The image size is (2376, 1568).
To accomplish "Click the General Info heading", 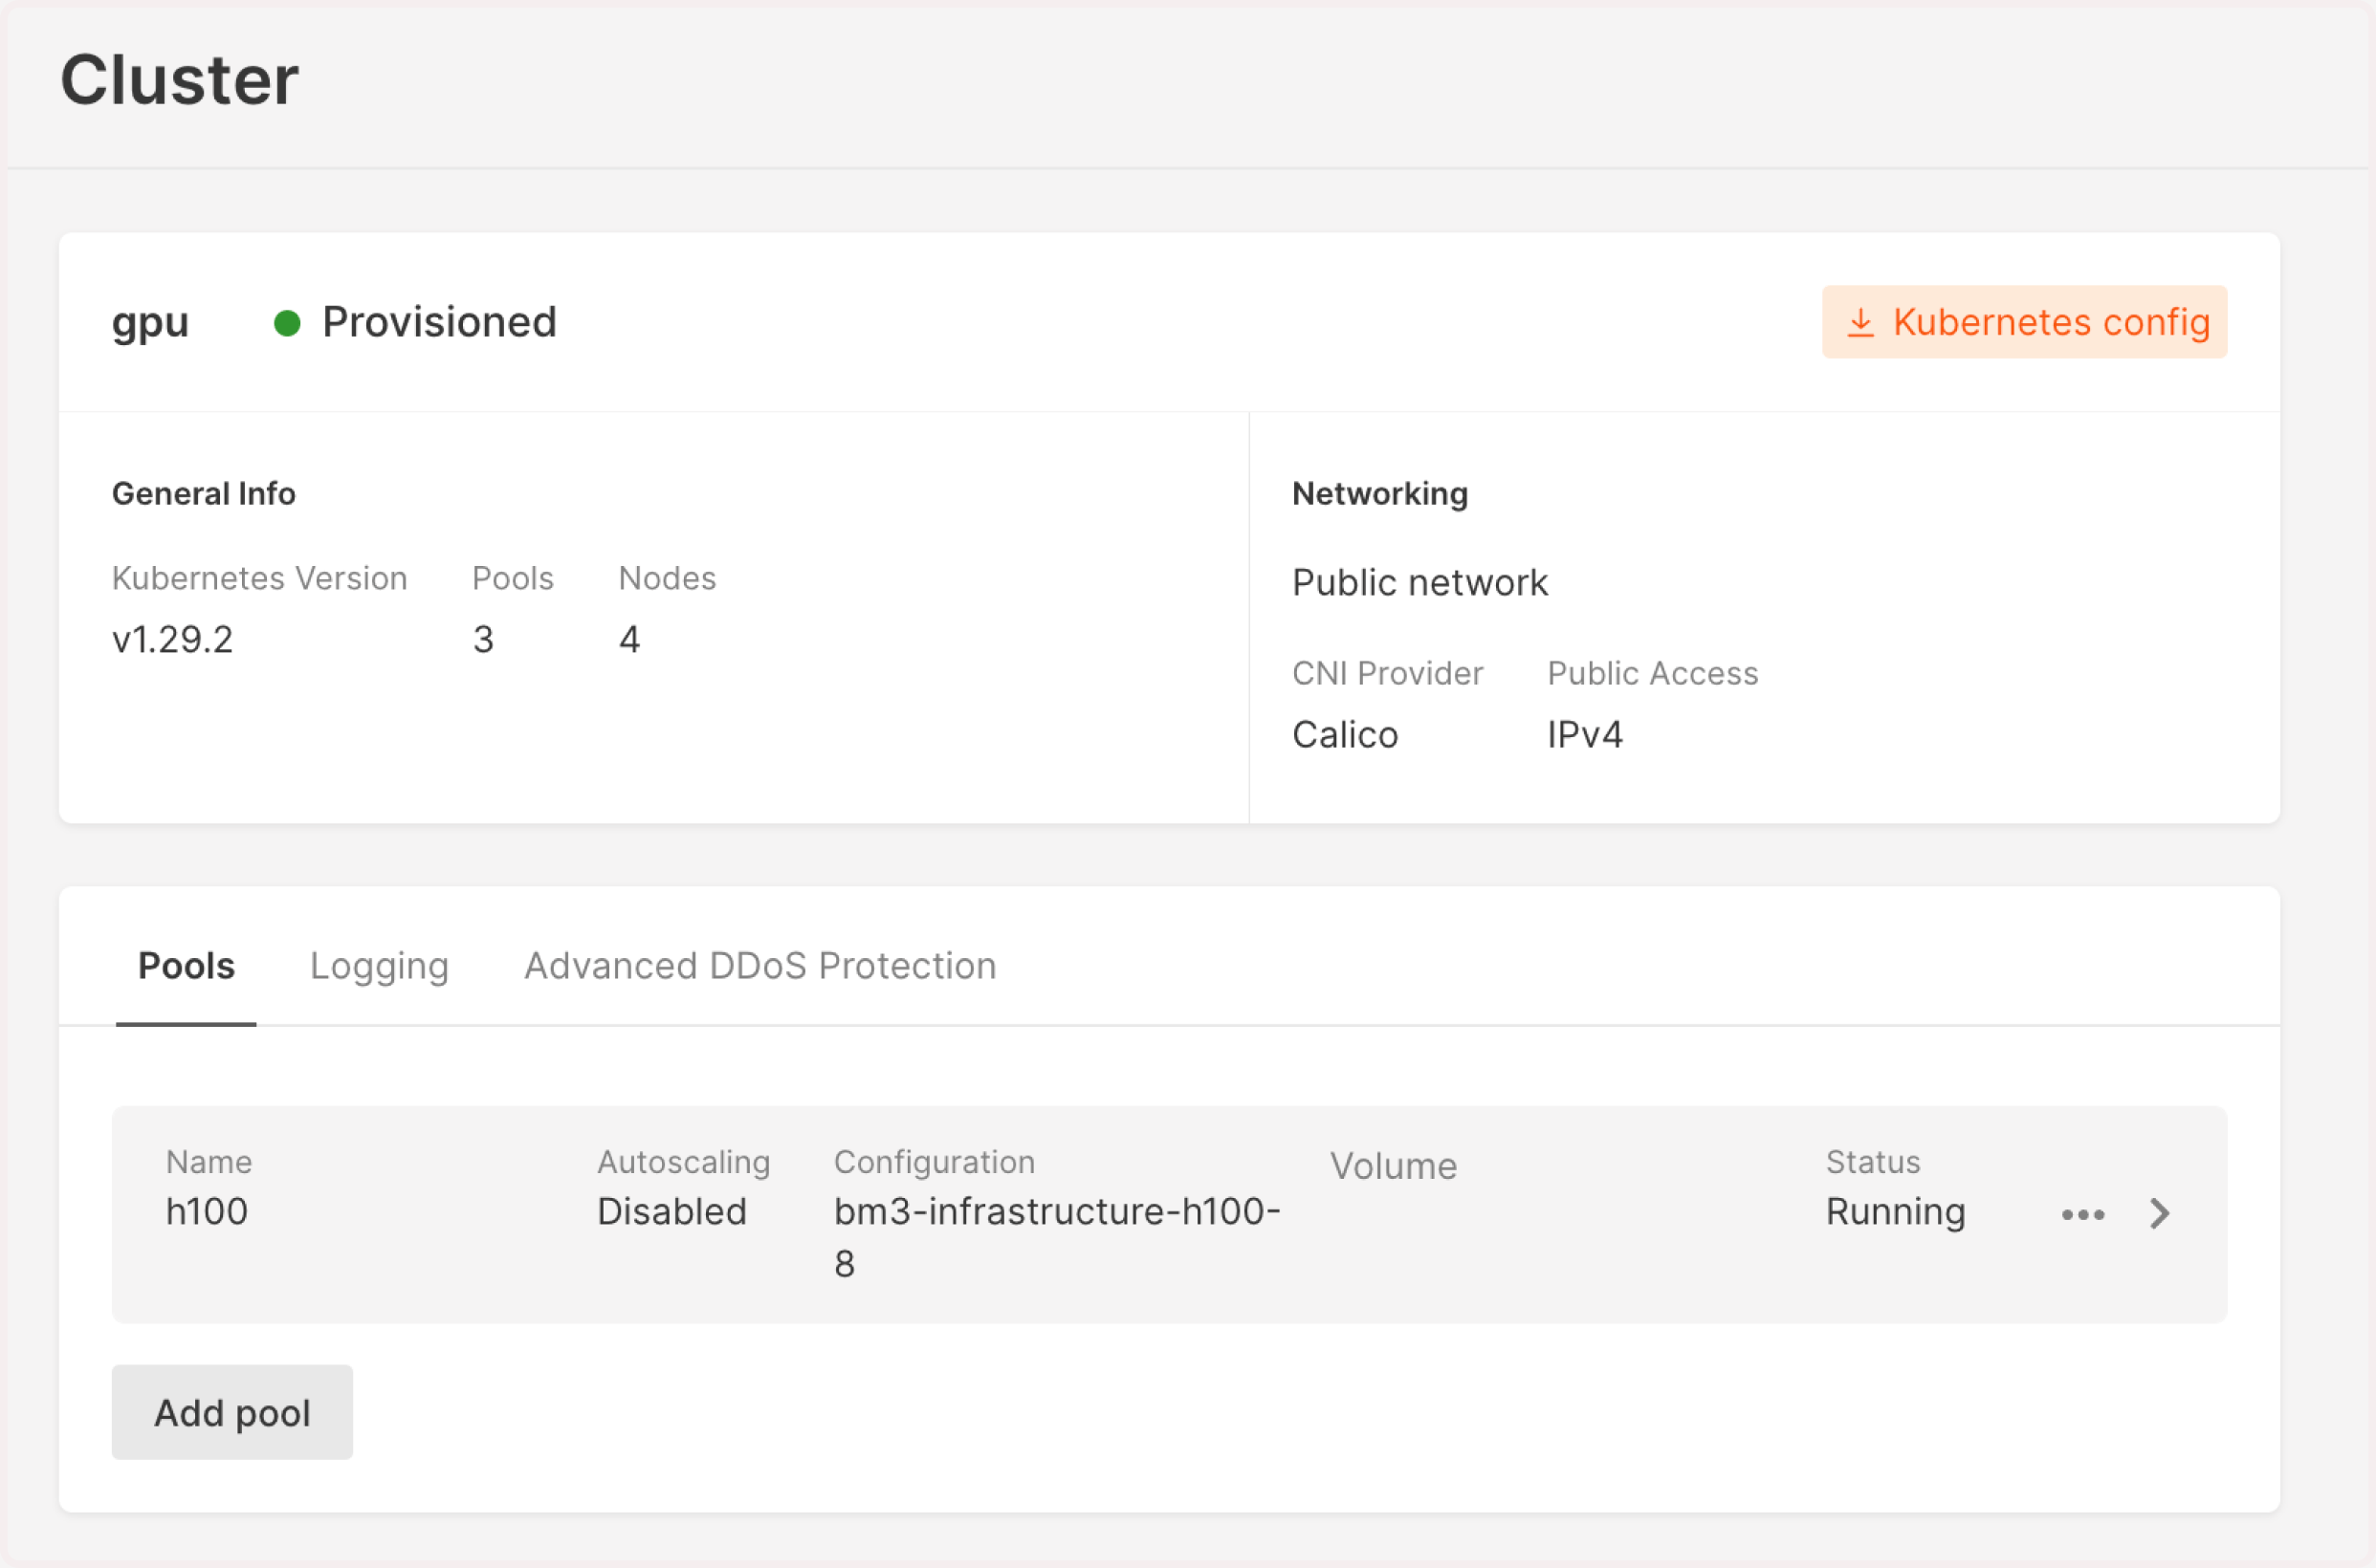I will pyautogui.click(x=203, y=493).
